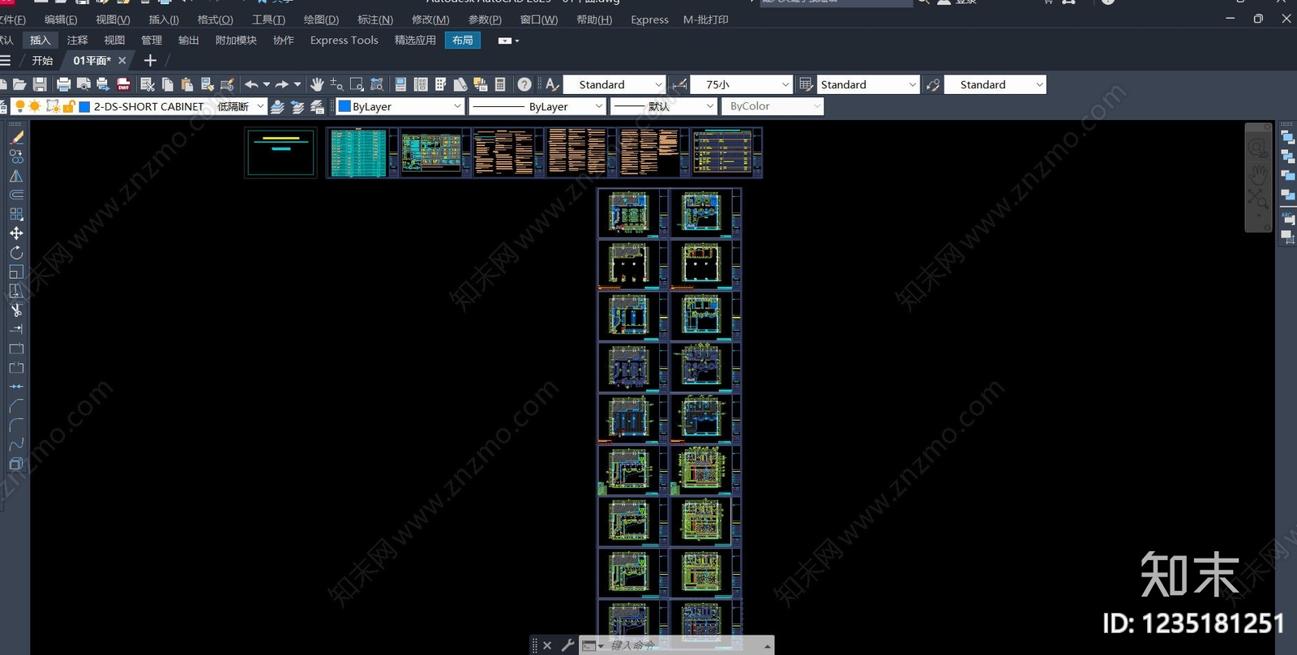Switch to the Express Tools ribbon tab
This screenshot has height=655, width=1297.
pyautogui.click(x=344, y=40)
